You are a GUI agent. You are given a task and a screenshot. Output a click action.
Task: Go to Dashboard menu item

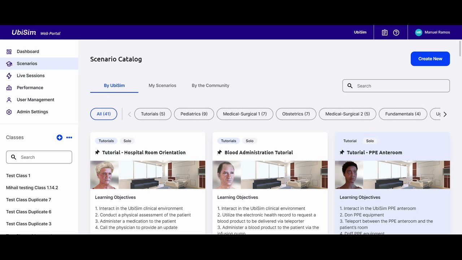(x=39, y=52)
